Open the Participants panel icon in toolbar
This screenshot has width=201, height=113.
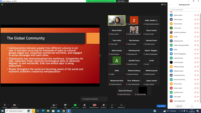tap(54, 105)
